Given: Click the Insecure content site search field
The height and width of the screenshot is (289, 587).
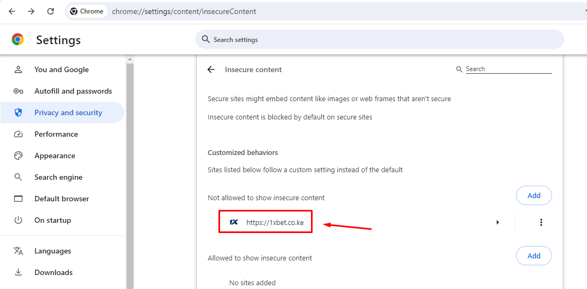Looking at the screenshot, I should [x=508, y=69].
